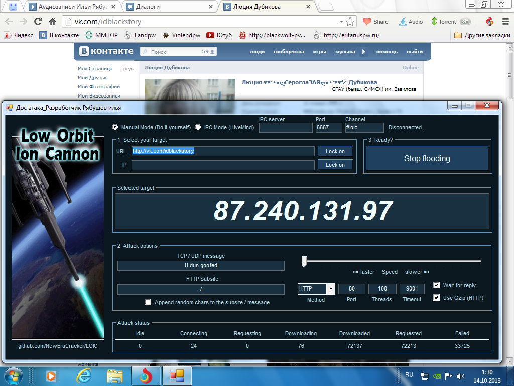Open the blackwolf-pv bookmark
514x386 pixels.
272,35
